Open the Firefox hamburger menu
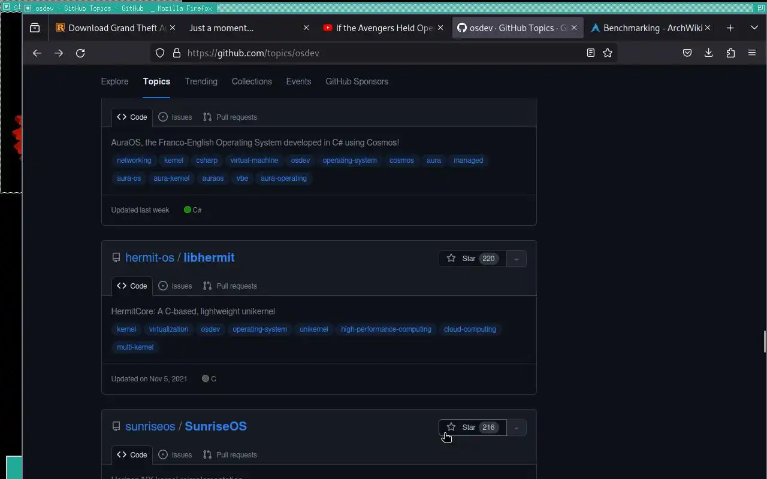767x479 pixels. (752, 53)
